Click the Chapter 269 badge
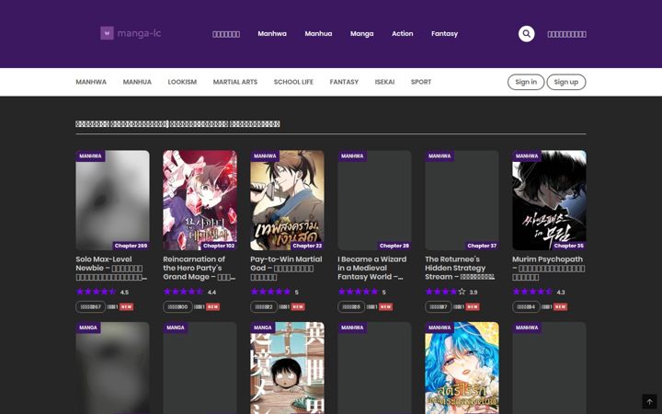 (x=131, y=246)
